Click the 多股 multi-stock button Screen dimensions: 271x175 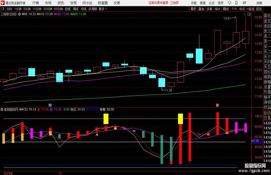tap(209, 9)
